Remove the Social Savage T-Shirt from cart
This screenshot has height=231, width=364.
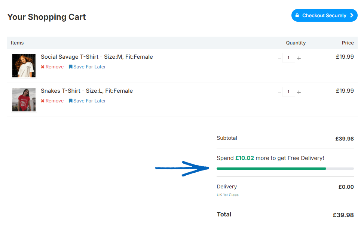point(55,67)
